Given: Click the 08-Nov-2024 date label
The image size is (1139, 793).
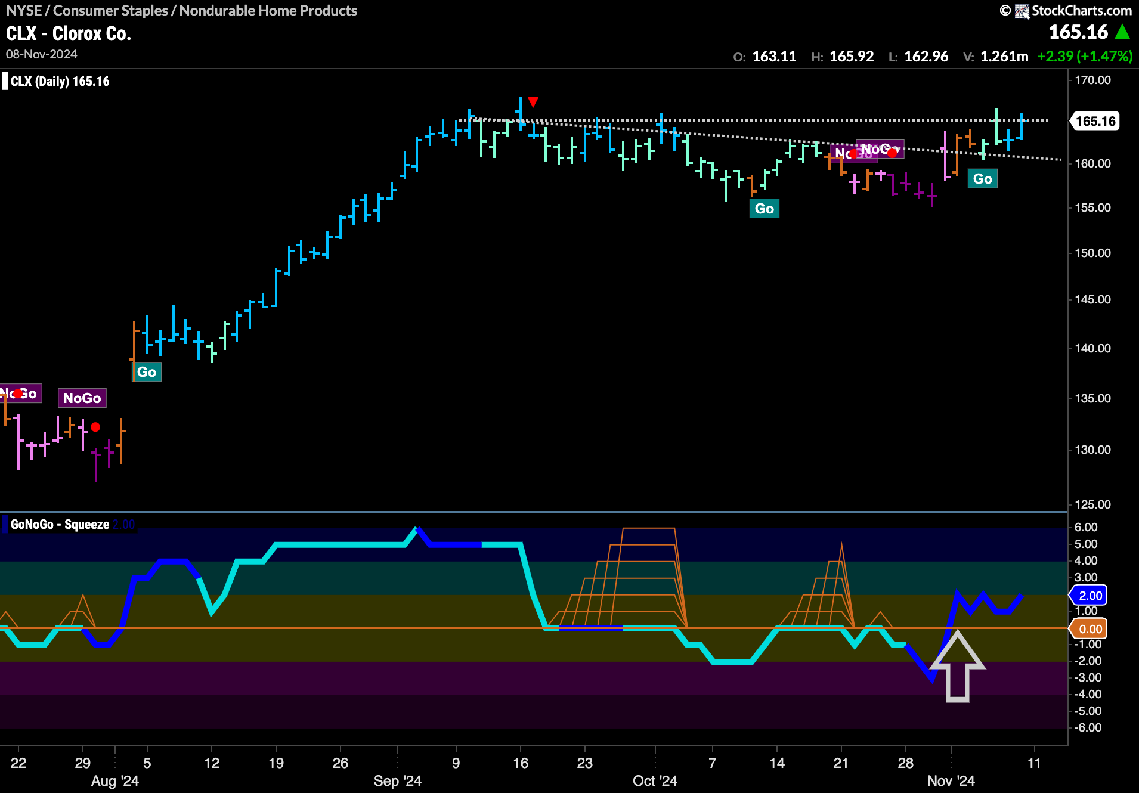Looking at the screenshot, I should pos(42,54).
